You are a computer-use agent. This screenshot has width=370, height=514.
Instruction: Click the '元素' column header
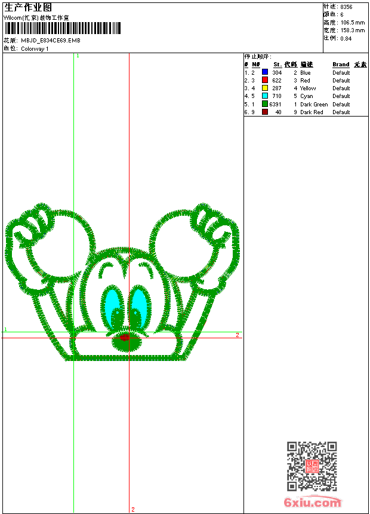pos(360,65)
